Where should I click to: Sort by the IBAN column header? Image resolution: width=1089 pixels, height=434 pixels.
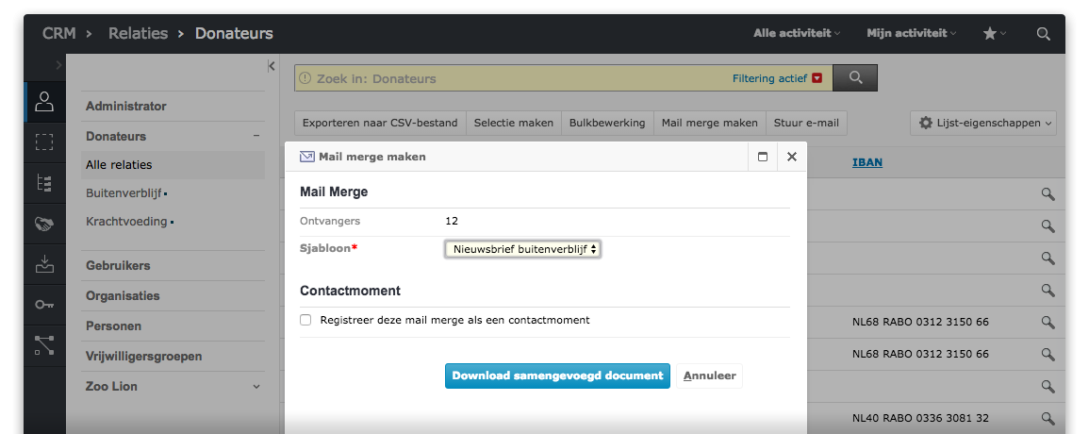(867, 162)
